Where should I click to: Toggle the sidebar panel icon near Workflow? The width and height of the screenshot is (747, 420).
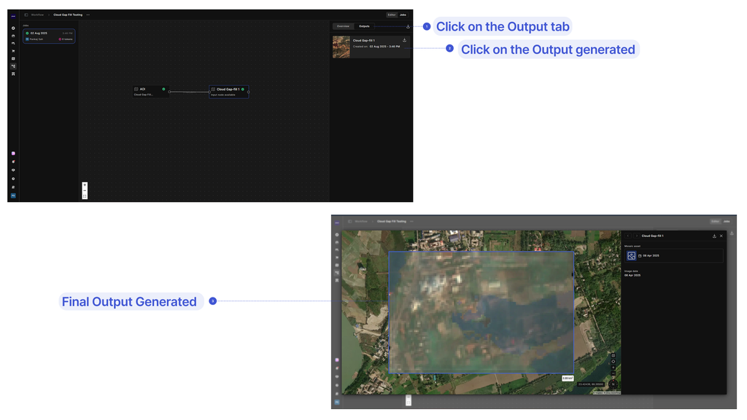click(x=26, y=15)
